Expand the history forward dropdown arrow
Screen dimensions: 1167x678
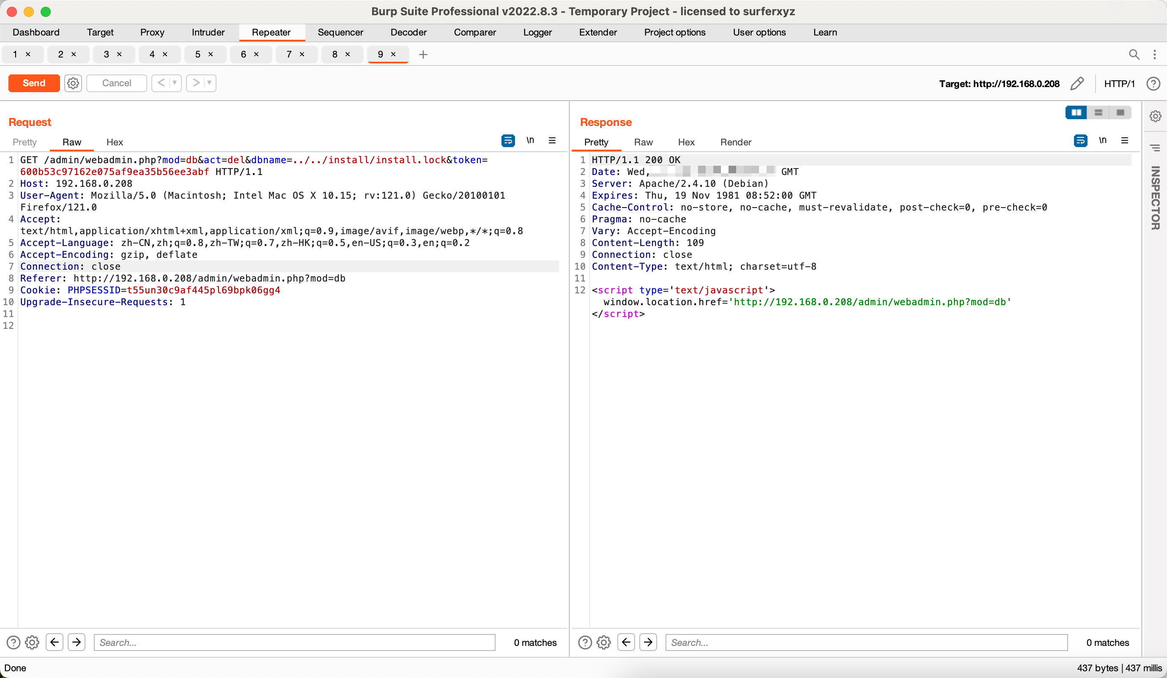(209, 83)
